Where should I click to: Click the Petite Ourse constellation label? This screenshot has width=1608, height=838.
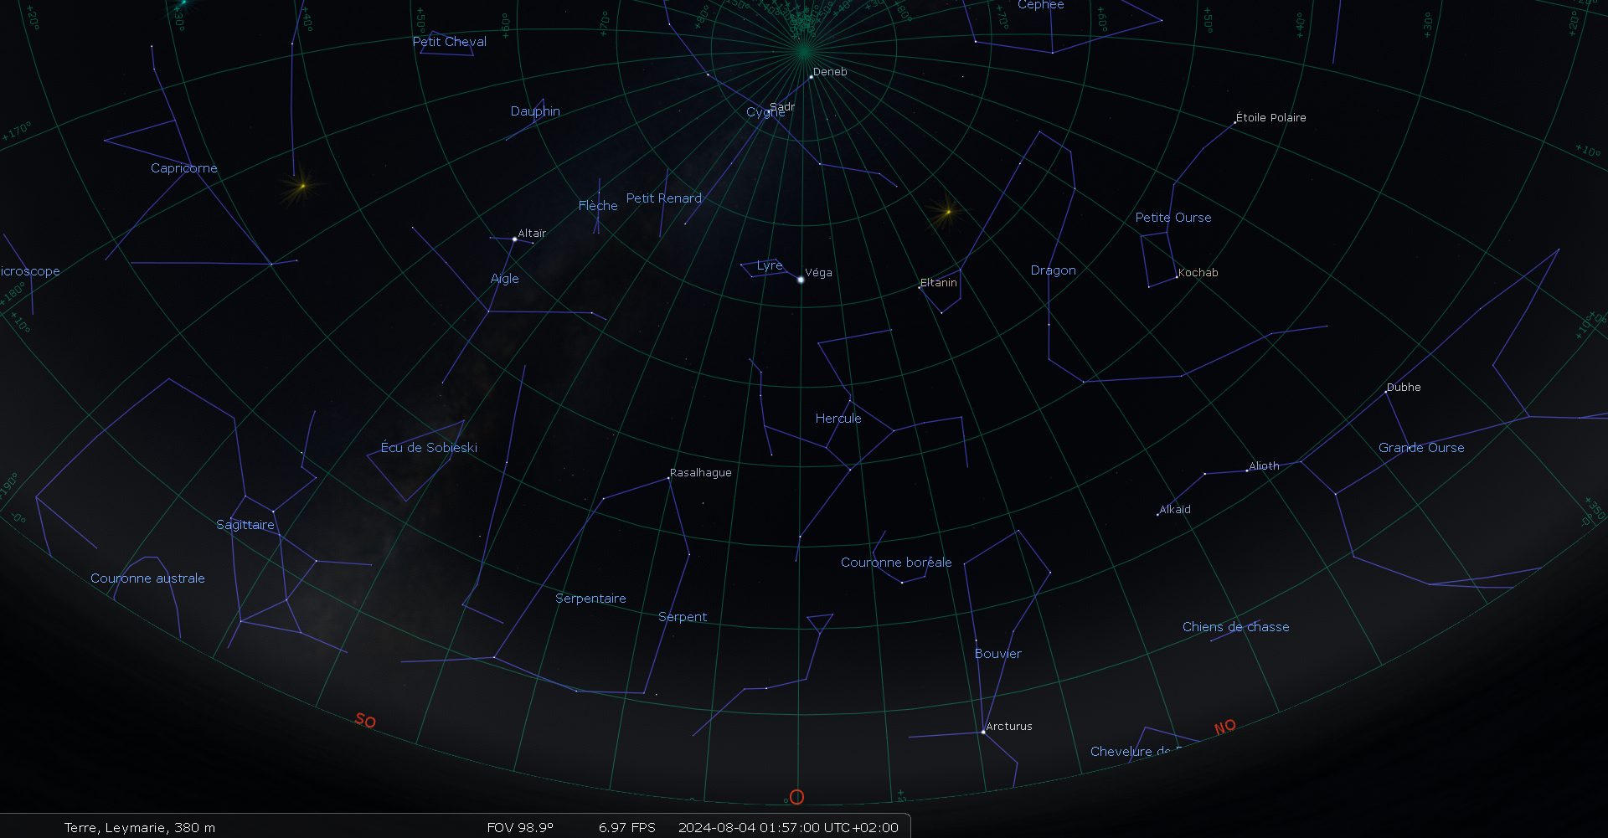coord(1173,218)
